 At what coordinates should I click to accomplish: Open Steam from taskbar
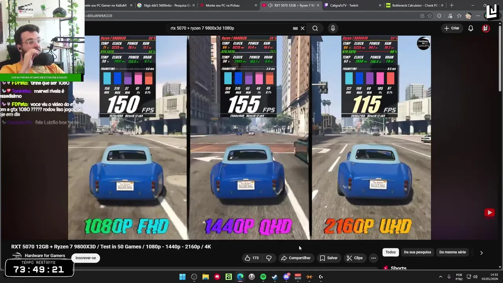[275, 277]
